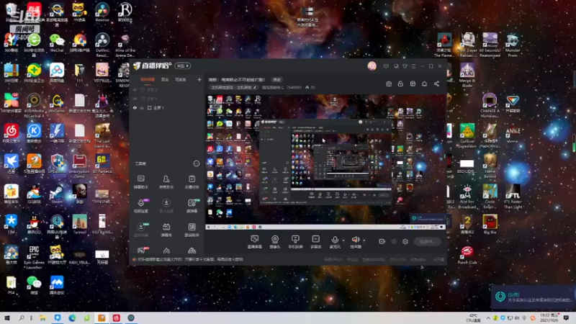Open Steam desktop shortcut
Screen dimensions: 576x324
(57, 194)
